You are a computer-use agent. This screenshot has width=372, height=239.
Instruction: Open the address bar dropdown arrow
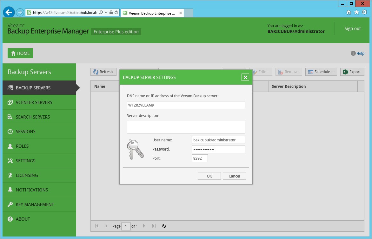click(106, 13)
